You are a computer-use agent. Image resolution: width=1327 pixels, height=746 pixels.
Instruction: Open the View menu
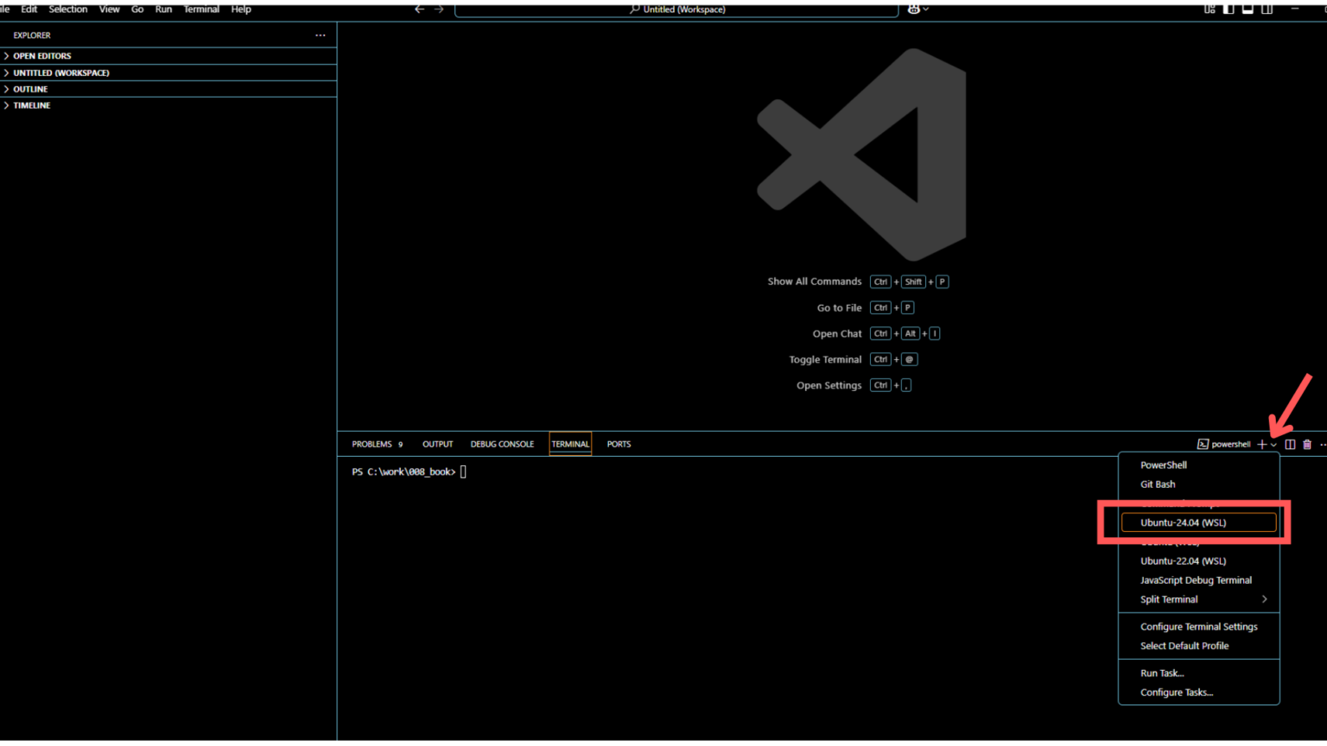pyautogui.click(x=110, y=9)
